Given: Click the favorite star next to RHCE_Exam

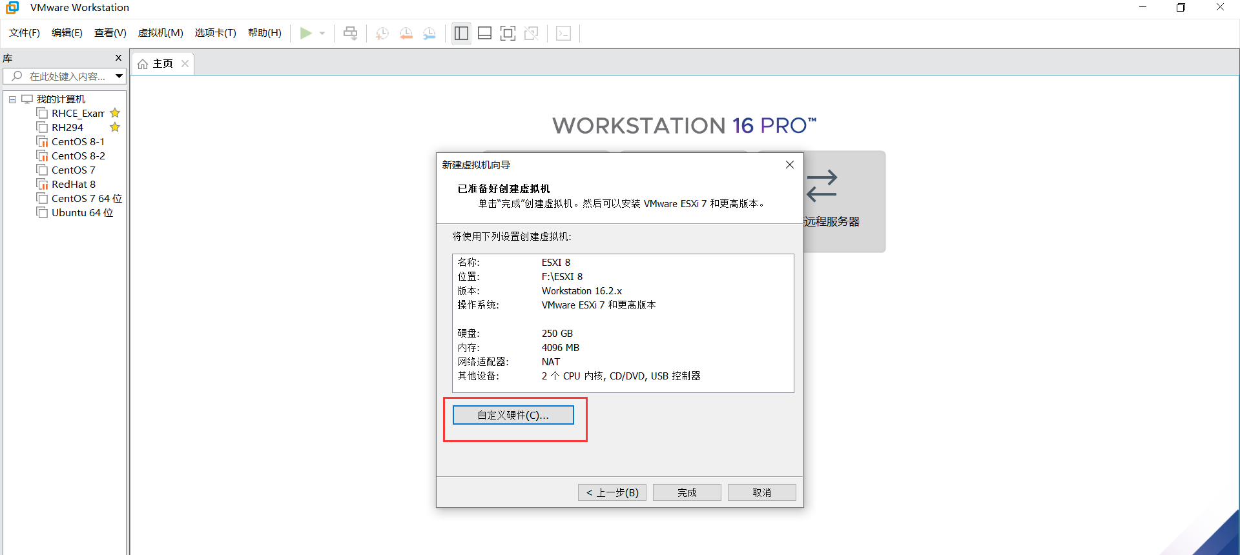Looking at the screenshot, I should click(x=115, y=113).
